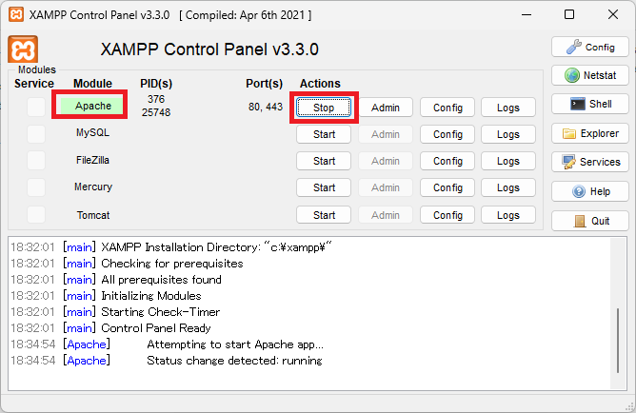Minimize the XAMPP Control Panel window

[527, 14]
